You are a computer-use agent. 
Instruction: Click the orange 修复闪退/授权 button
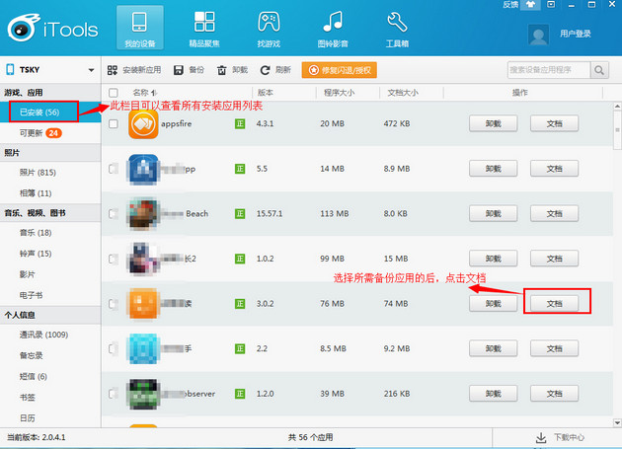340,70
